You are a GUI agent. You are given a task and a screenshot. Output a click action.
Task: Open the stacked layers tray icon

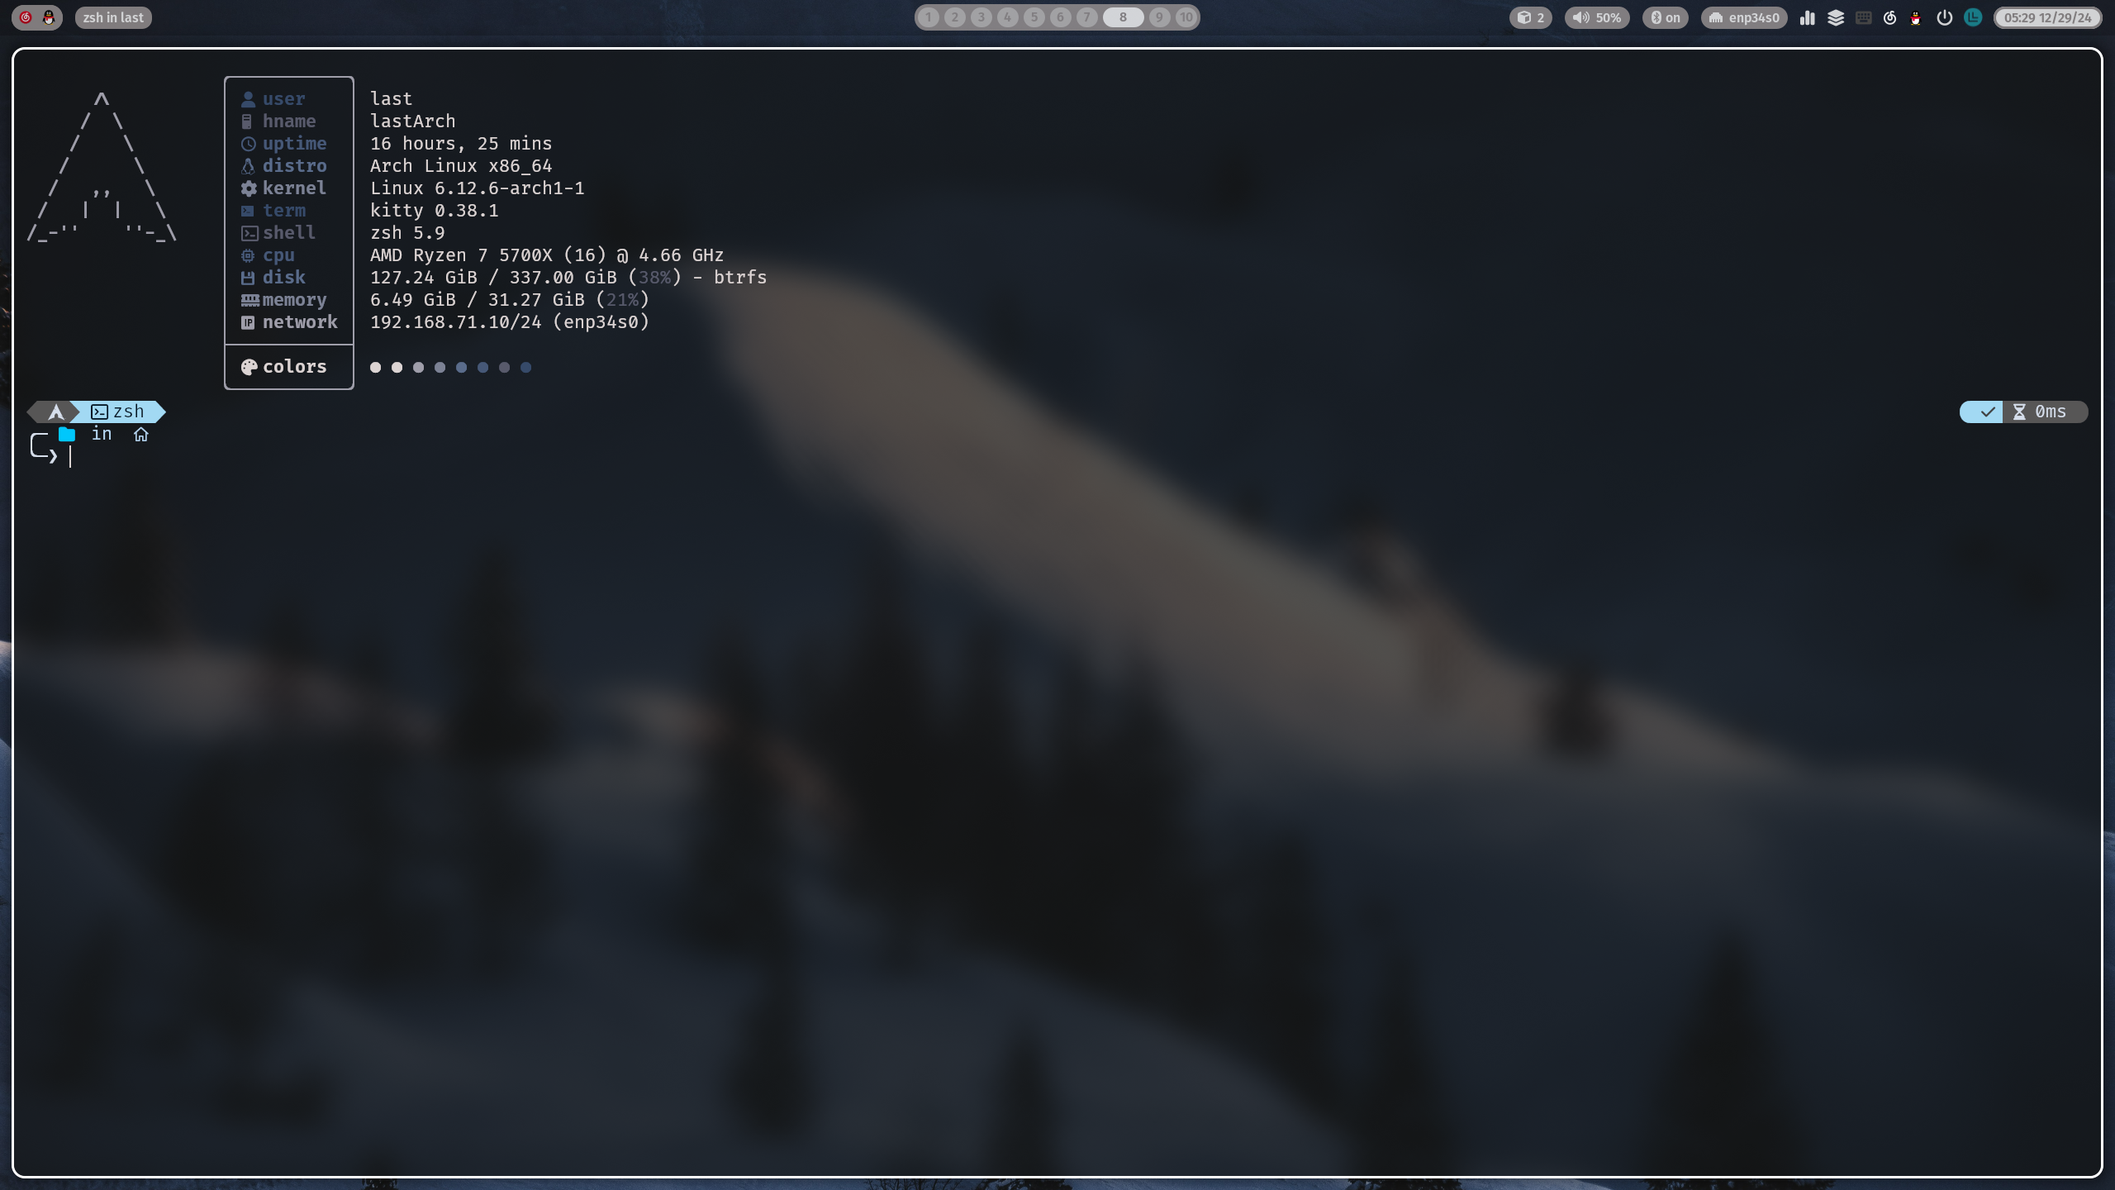click(1836, 17)
